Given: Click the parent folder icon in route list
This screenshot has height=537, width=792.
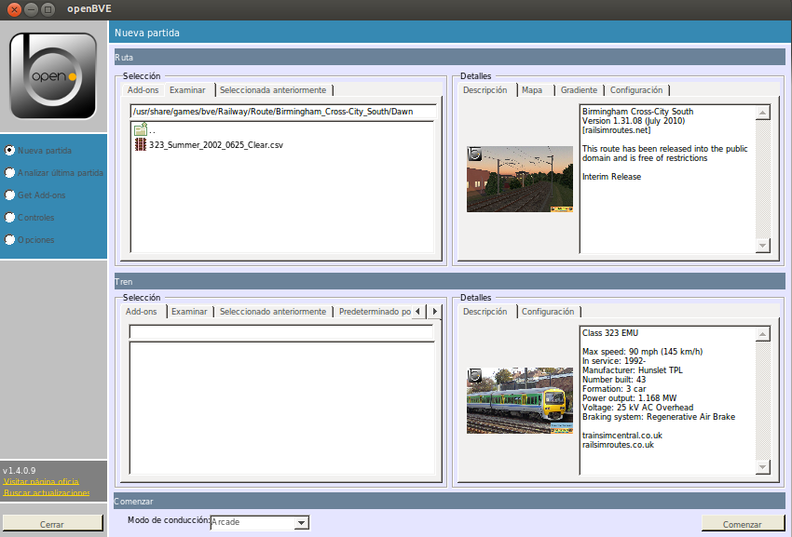Looking at the screenshot, I should 141,129.
